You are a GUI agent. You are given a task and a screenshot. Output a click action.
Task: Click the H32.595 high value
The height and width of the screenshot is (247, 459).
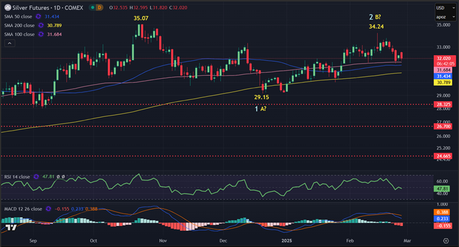coord(138,8)
